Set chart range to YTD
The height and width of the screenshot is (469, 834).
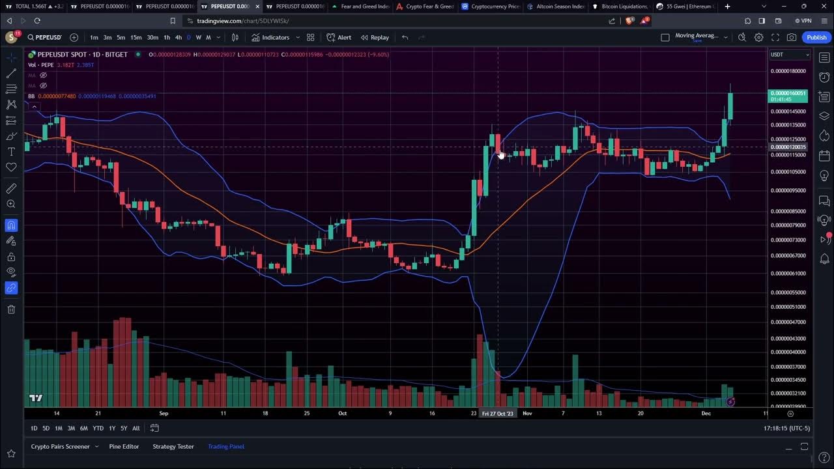98,428
